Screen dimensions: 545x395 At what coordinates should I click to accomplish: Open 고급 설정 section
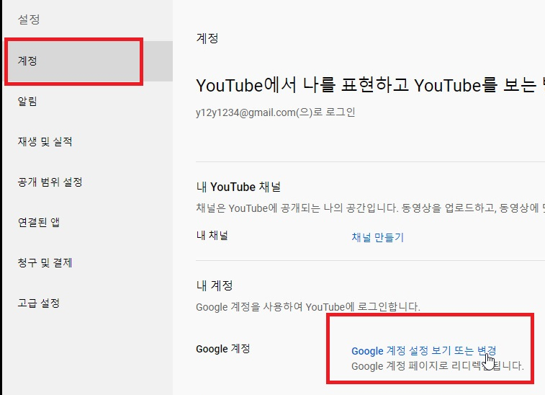tap(89, 303)
